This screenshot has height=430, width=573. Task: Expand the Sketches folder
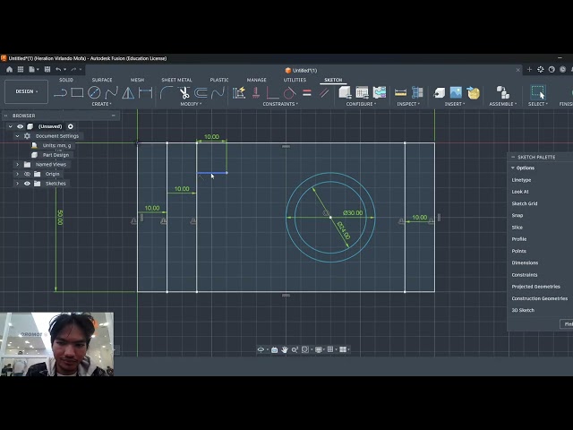pos(17,184)
